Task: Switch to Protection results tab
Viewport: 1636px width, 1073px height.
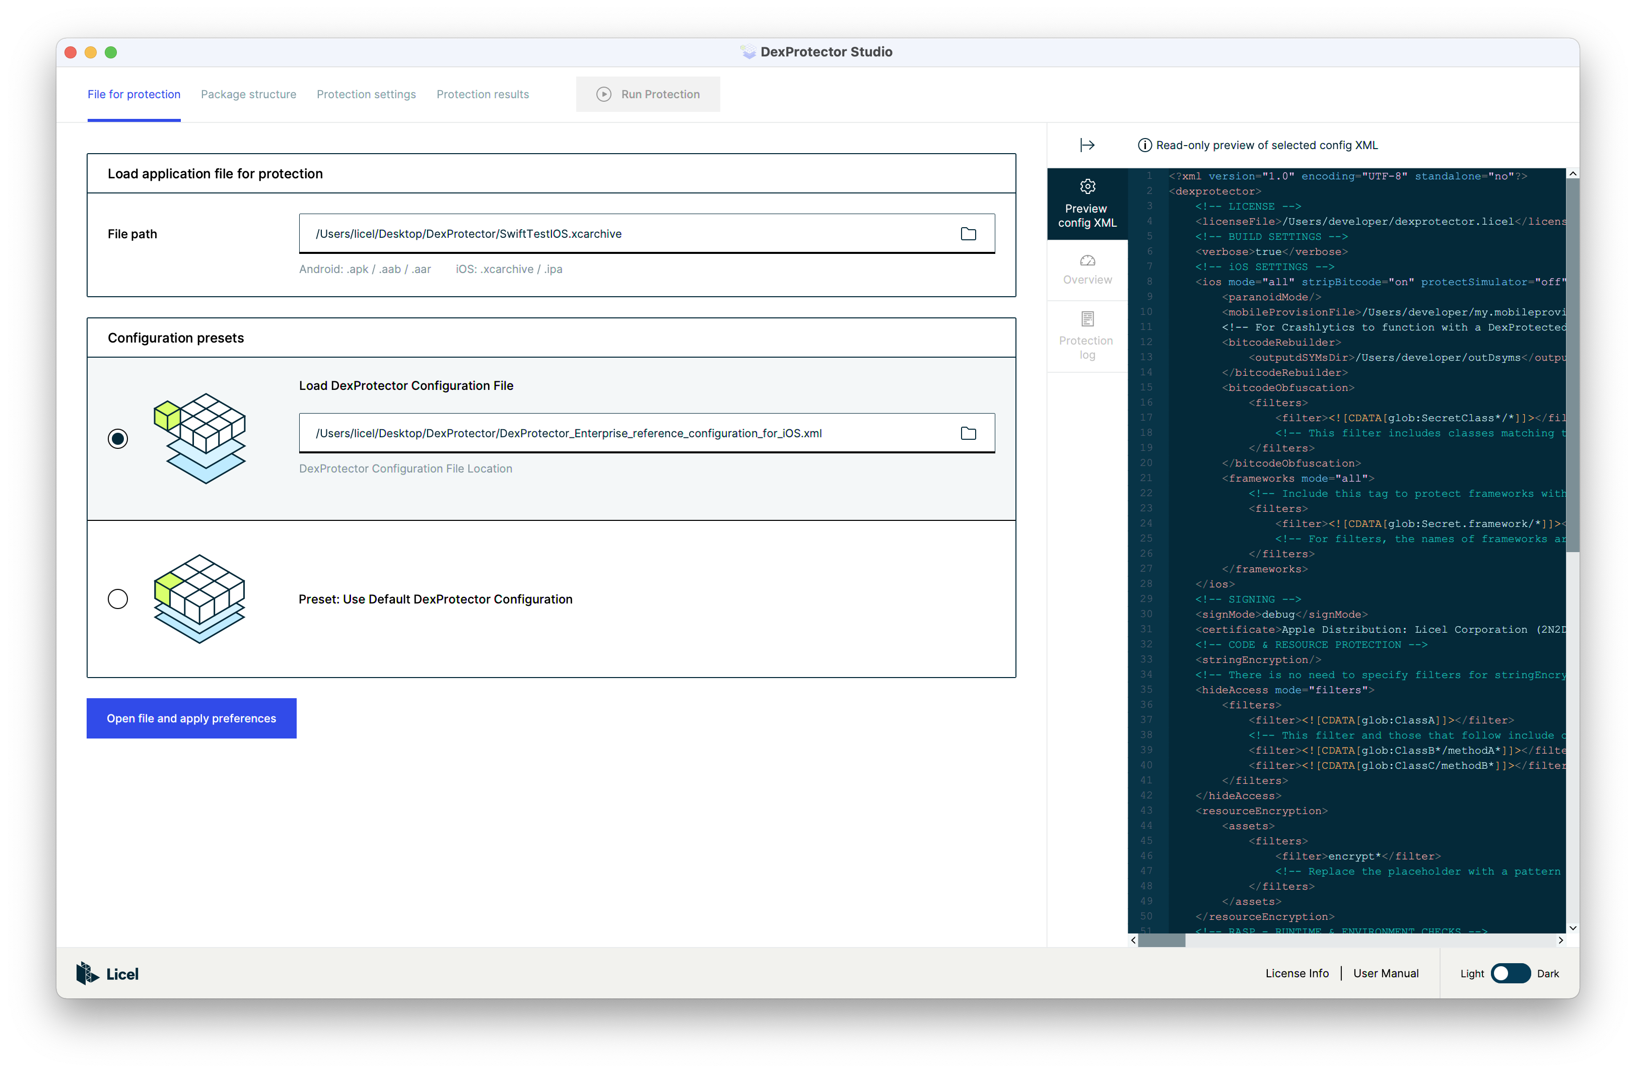Action: coord(483,94)
